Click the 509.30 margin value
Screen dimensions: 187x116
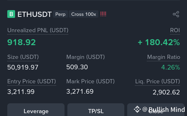[77, 67]
